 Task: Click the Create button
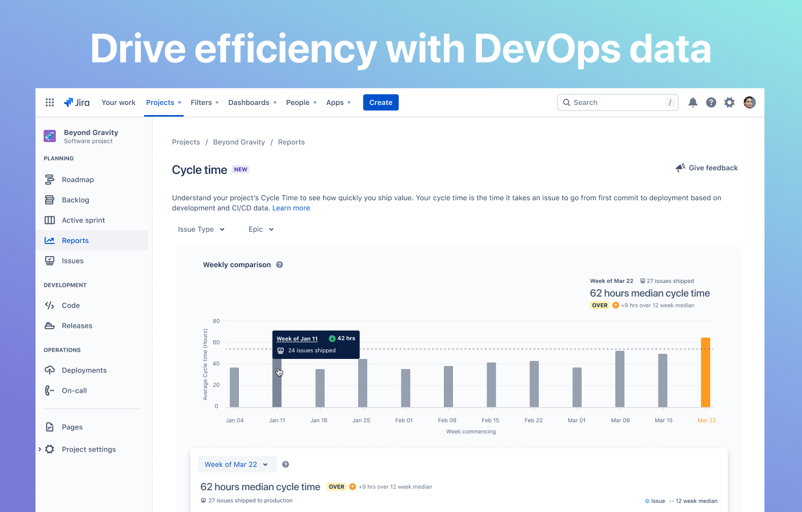point(381,102)
